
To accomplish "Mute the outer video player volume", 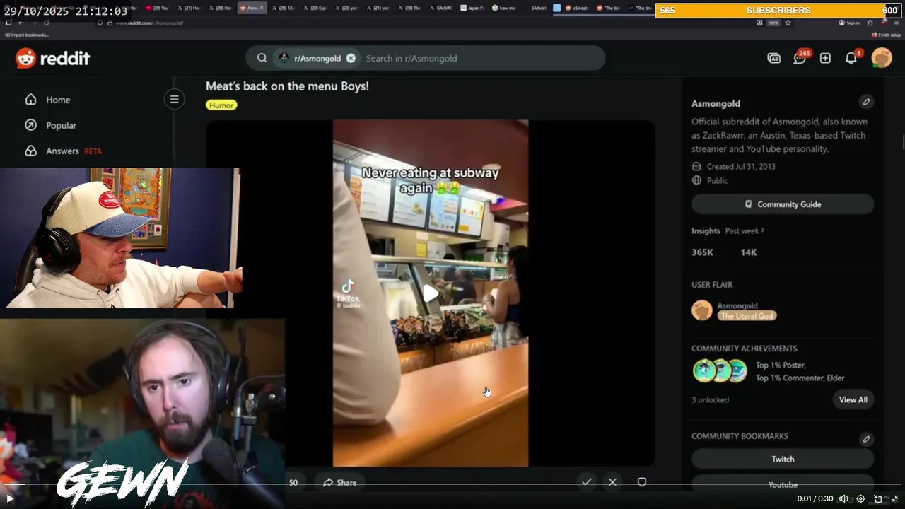I will coord(843,498).
